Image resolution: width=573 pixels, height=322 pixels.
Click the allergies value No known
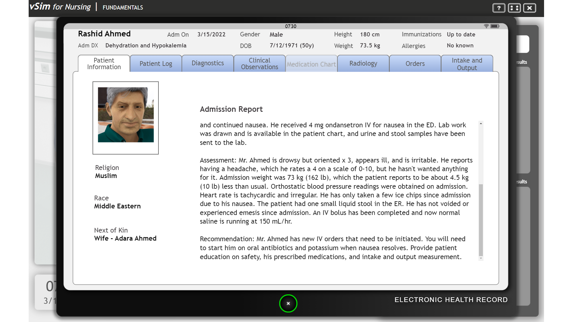[460, 46]
